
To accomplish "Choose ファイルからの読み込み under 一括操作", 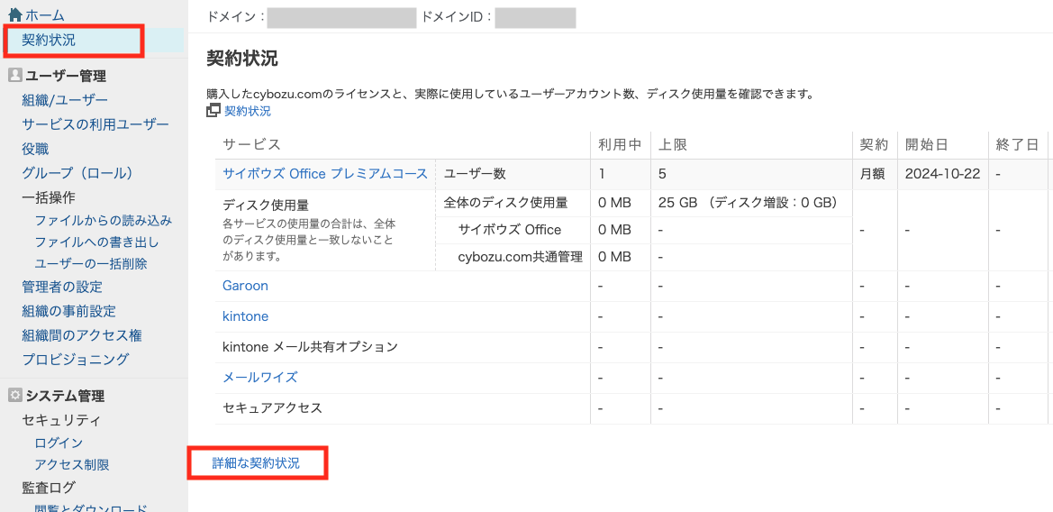I will [x=103, y=221].
